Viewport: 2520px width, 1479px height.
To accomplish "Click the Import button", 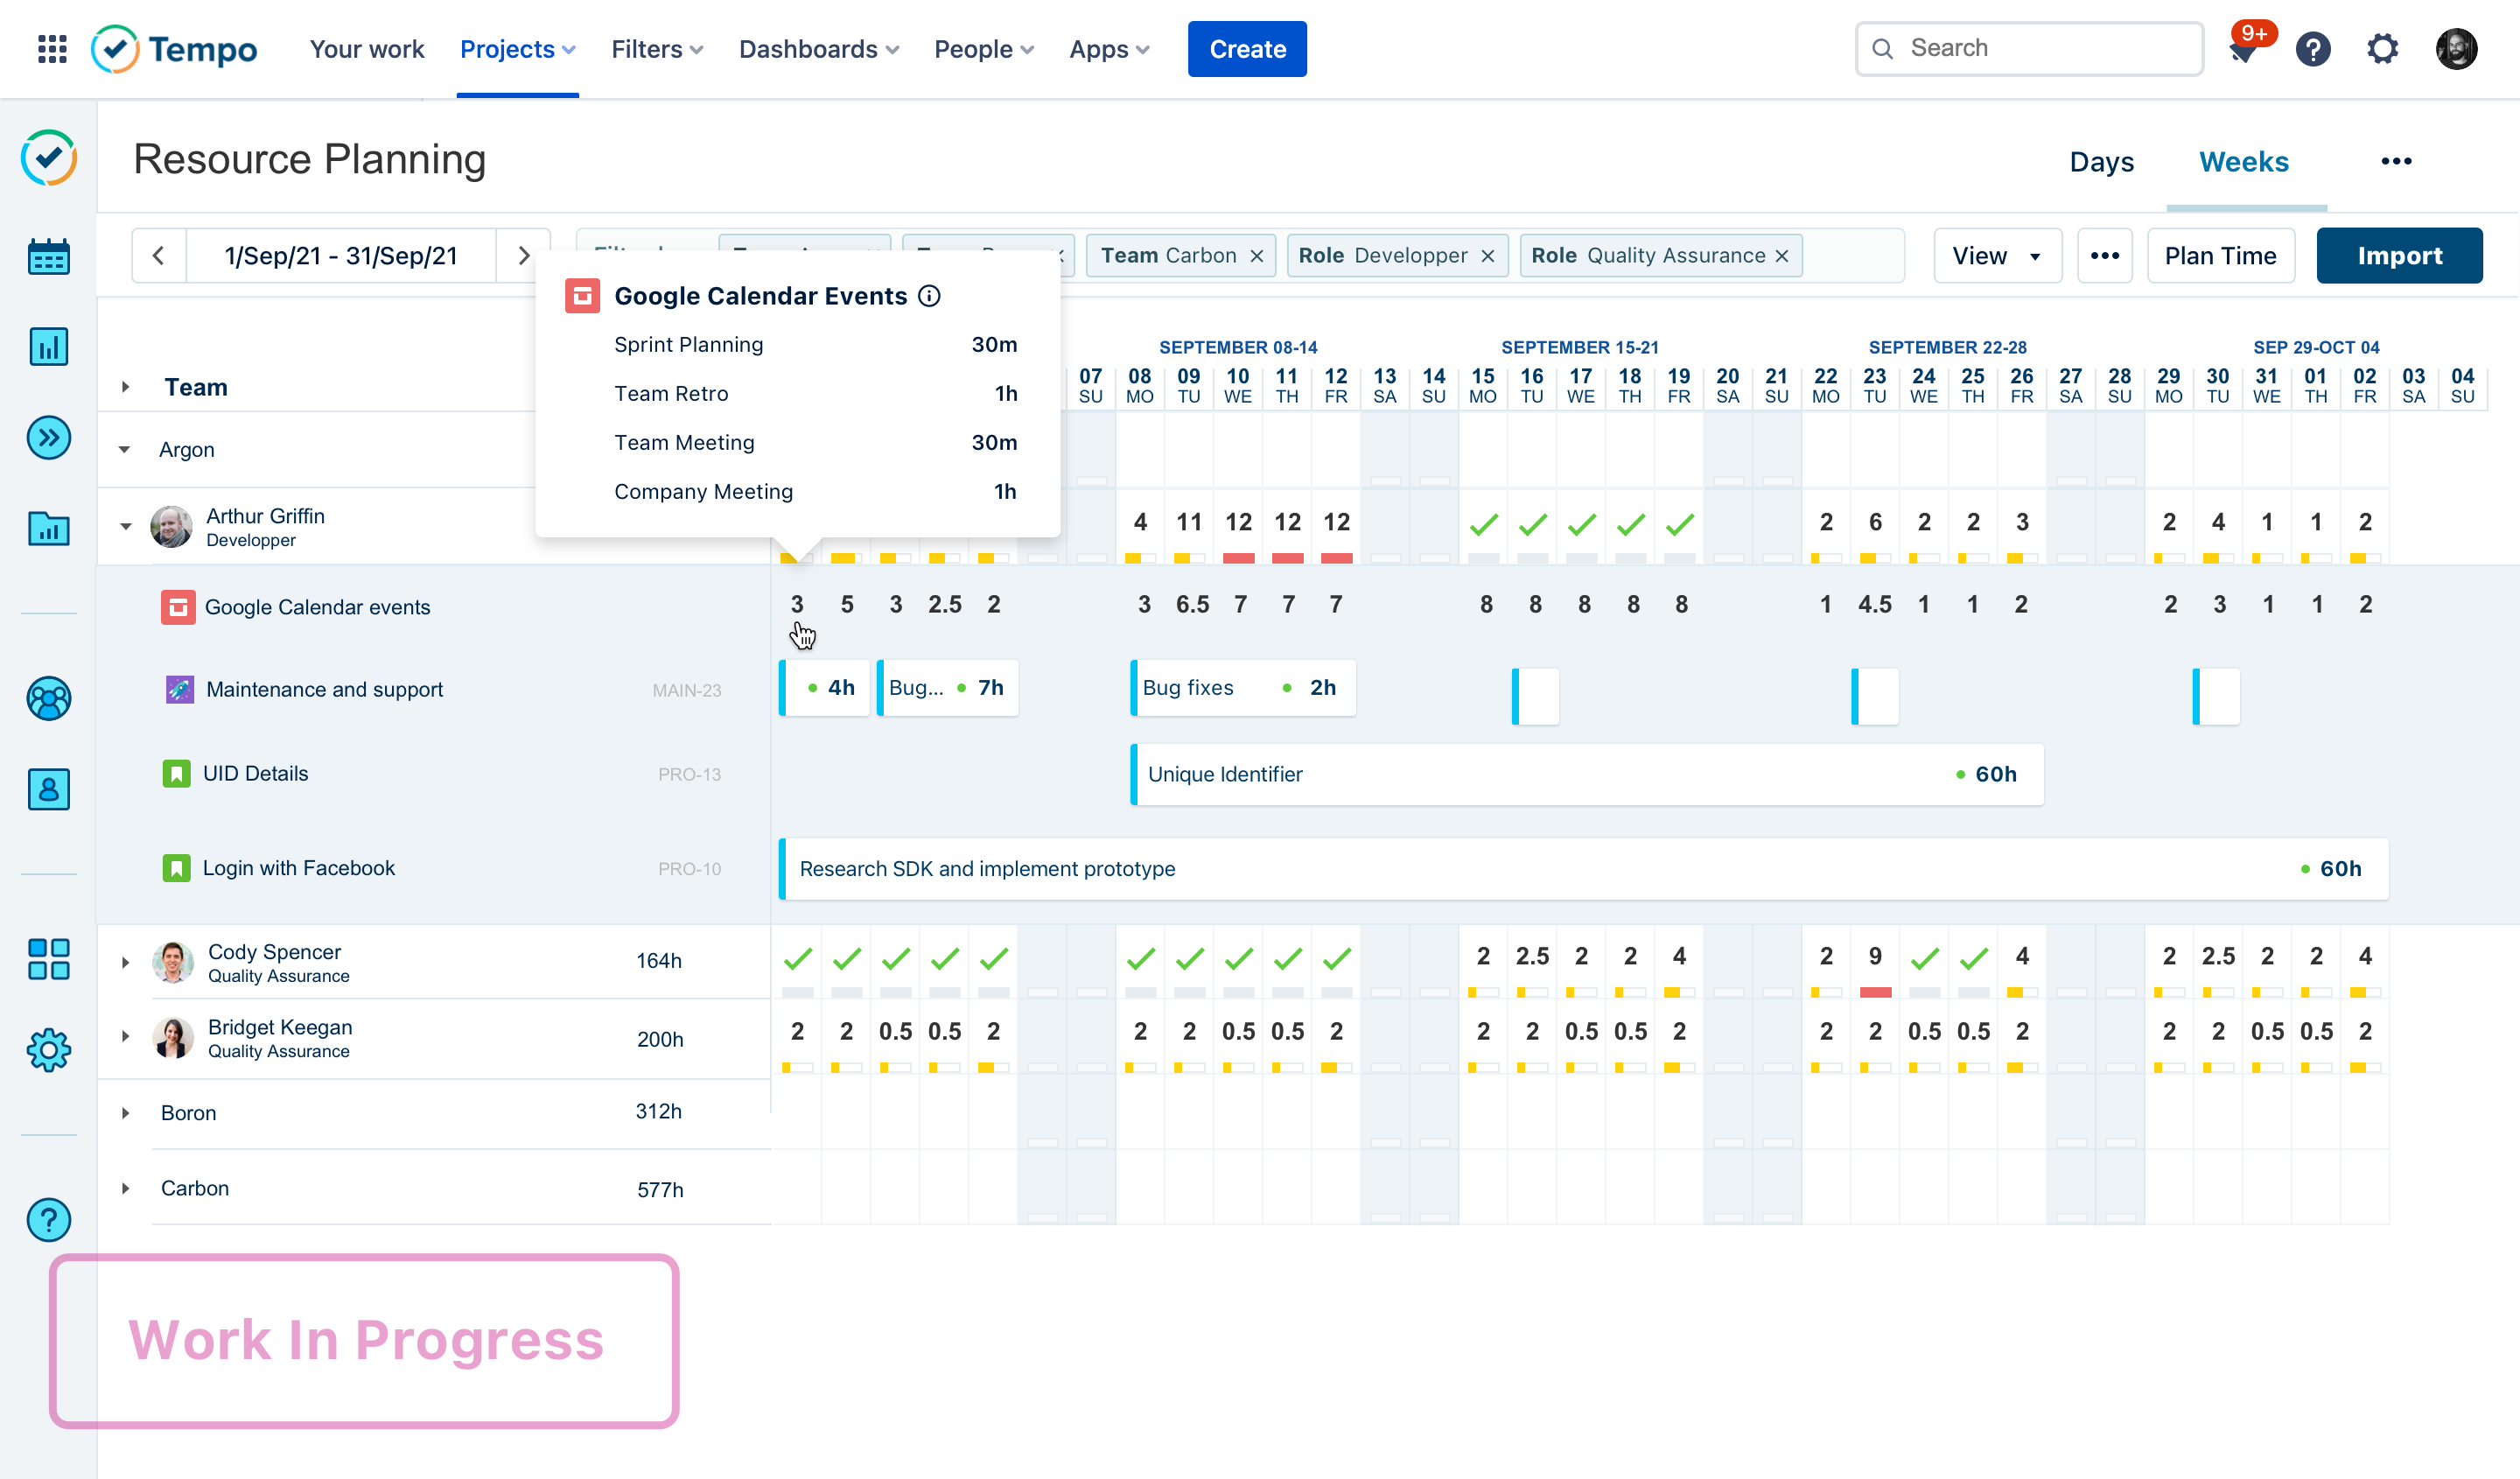I will click(x=2398, y=256).
